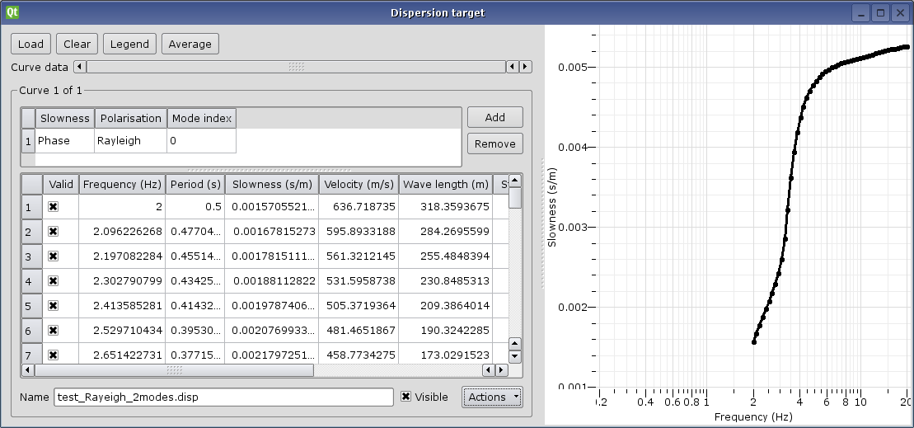Maximize the Dispersion target window

click(880, 12)
